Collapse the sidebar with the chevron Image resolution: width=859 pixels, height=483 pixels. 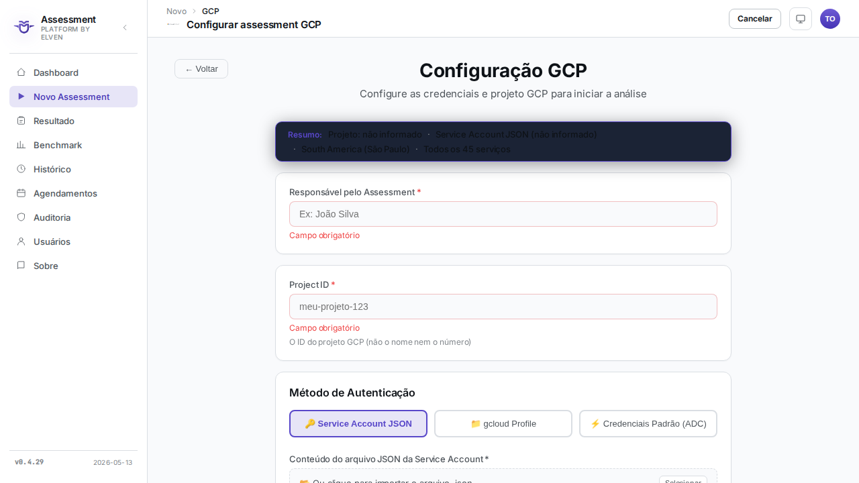(x=124, y=28)
